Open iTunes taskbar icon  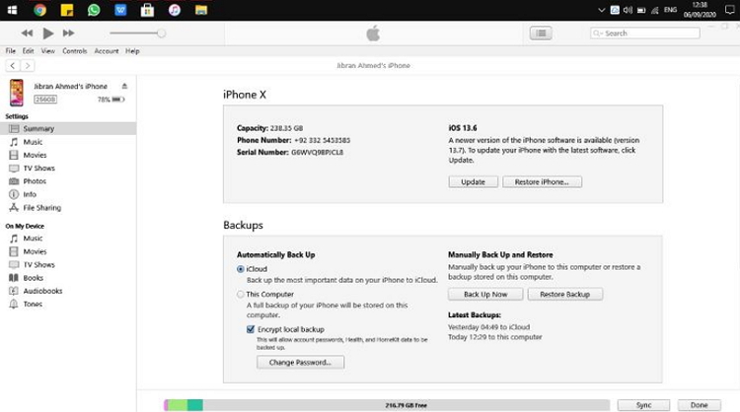point(174,10)
